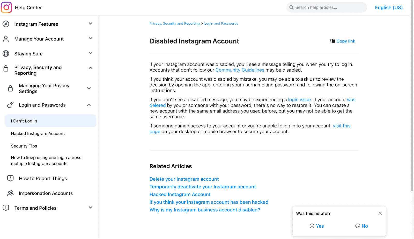
Task: Click the Search help articles field
Action: pyautogui.click(x=327, y=8)
